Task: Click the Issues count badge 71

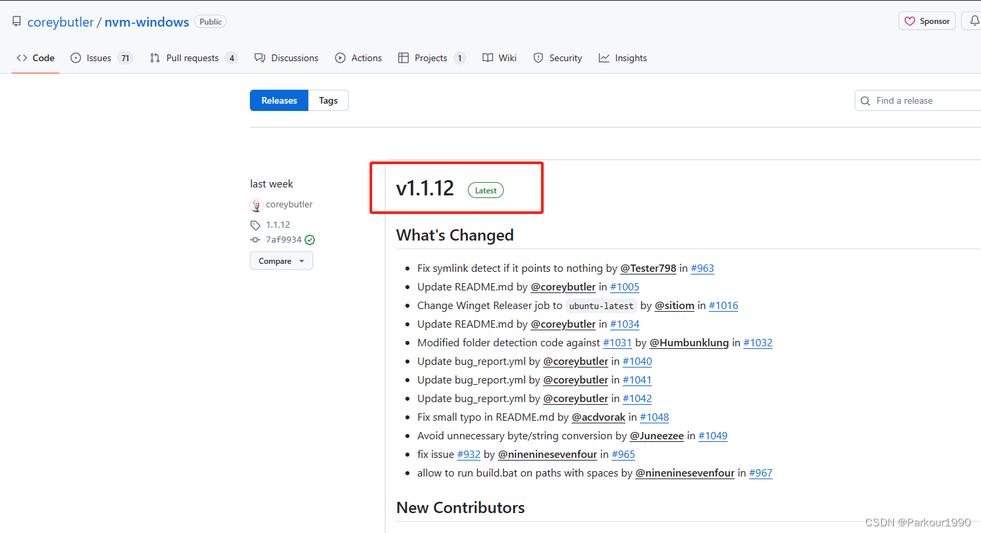Action: [x=125, y=58]
